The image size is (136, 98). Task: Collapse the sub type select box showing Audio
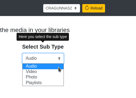(43, 58)
